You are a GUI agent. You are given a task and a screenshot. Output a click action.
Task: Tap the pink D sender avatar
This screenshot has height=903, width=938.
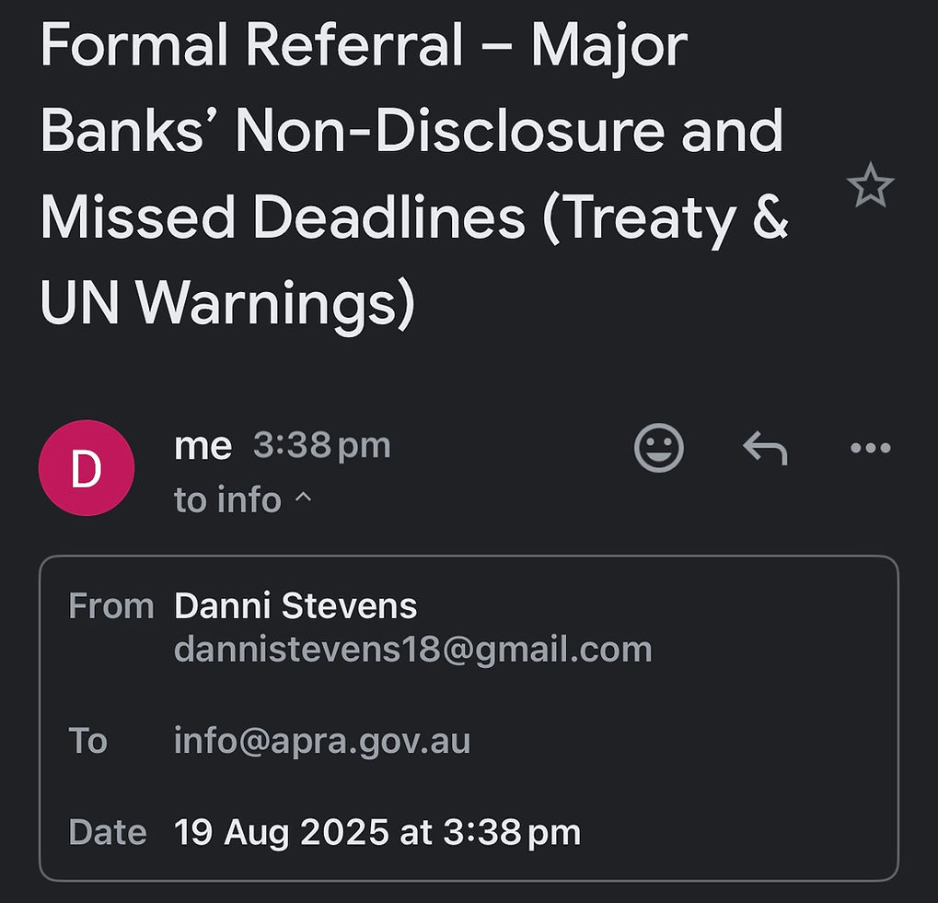click(x=87, y=468)
